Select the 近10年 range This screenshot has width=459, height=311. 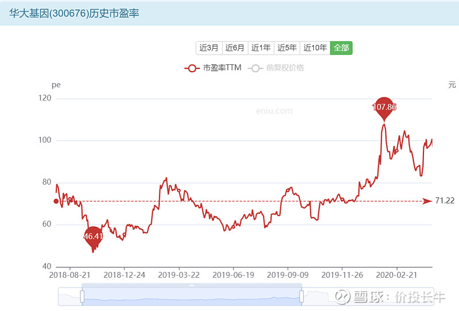315,48
